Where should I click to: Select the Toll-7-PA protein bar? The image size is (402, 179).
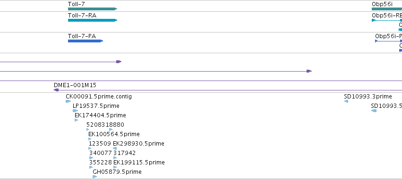86,41
